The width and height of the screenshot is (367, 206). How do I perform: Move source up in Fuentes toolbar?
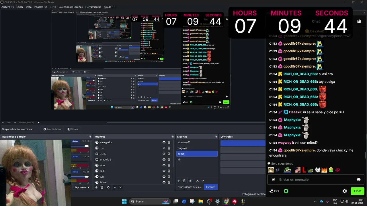(x=115, y=187)
